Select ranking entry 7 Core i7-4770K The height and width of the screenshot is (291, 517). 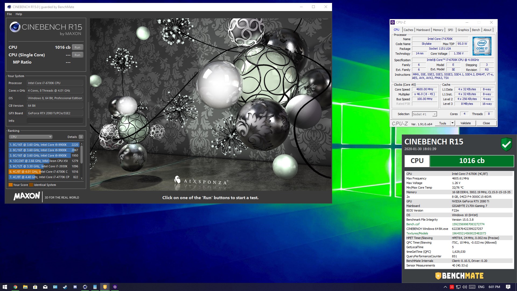tap(44, 177)
